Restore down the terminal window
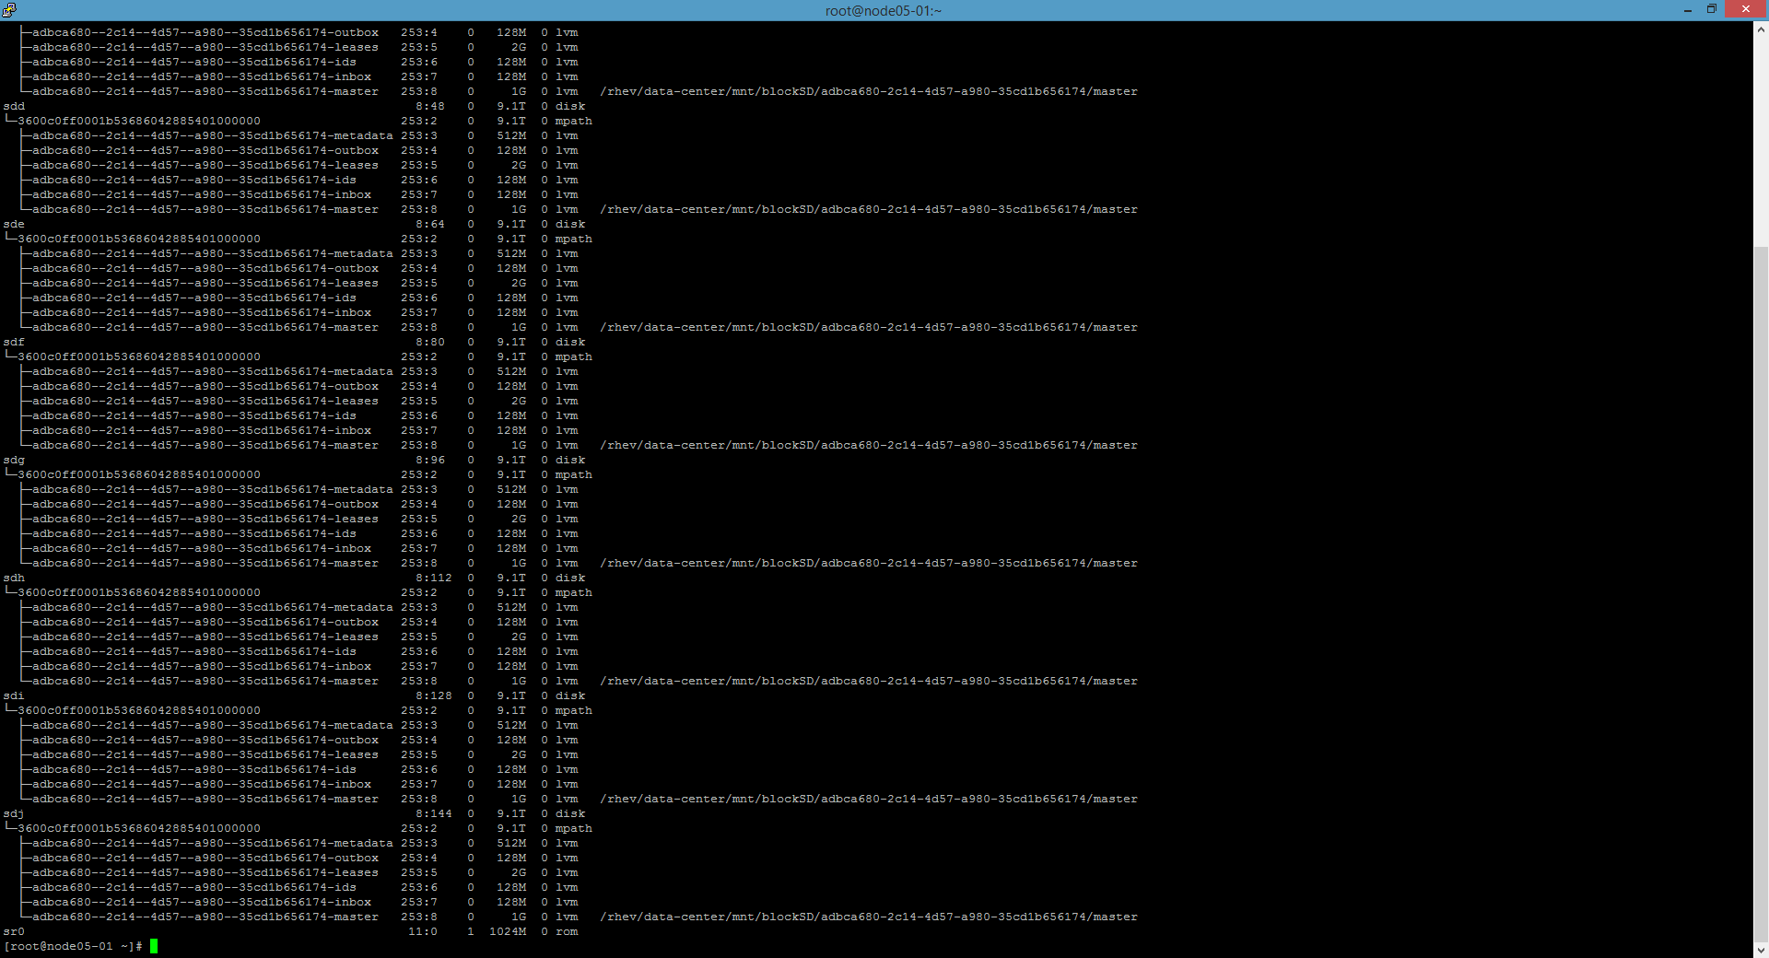 pos(1711,10)
